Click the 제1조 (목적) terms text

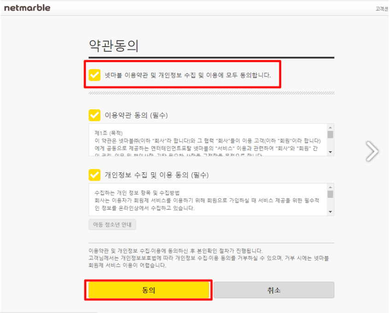click(109, 133)
